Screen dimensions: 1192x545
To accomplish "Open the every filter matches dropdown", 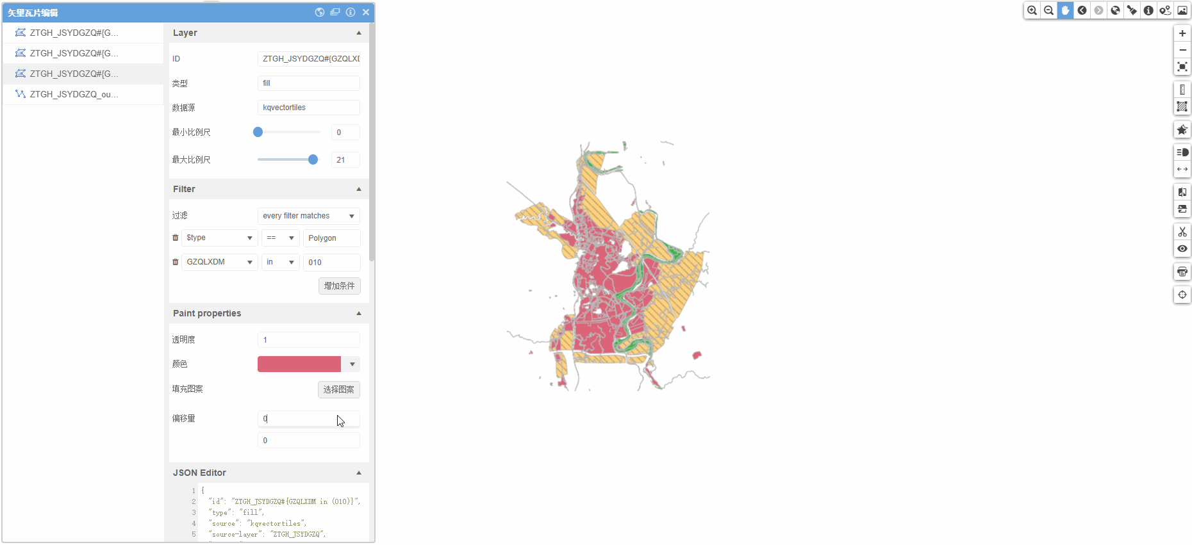I will point(309,216).
